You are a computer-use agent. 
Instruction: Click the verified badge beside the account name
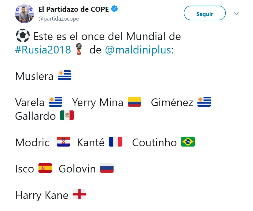[115, 9]
